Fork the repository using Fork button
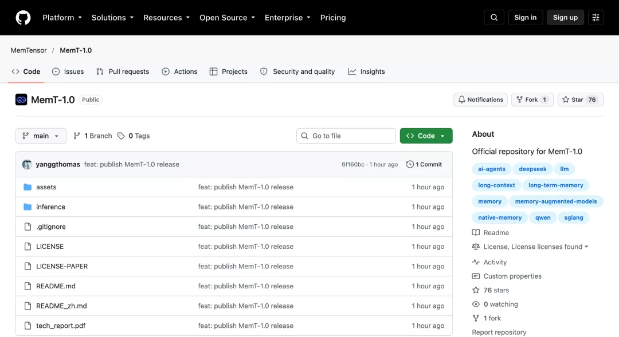This screenshot has height=337, width=619. click(532, 100)
